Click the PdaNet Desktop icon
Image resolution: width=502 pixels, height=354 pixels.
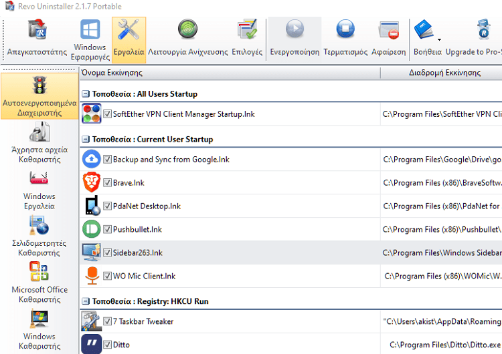(92, 206)
